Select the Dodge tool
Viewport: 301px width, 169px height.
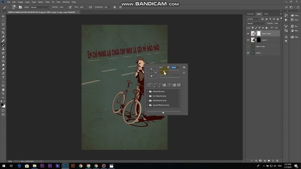coord(3,69)
